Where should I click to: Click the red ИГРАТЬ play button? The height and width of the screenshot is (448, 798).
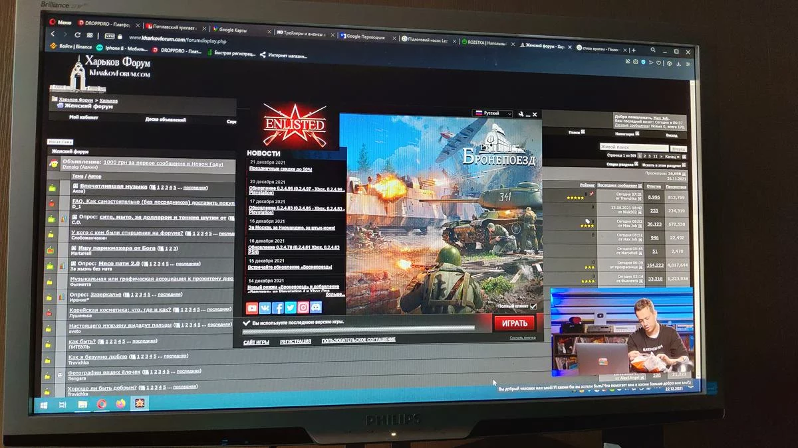(514, 323)
